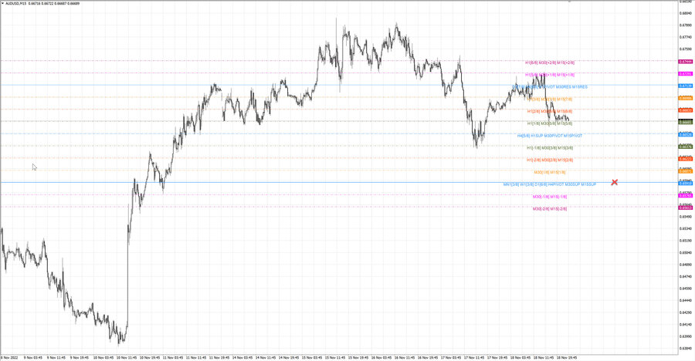Select the H1[-2/8] M30[2/8] M15[2/8] label

(x=550, y=160)
